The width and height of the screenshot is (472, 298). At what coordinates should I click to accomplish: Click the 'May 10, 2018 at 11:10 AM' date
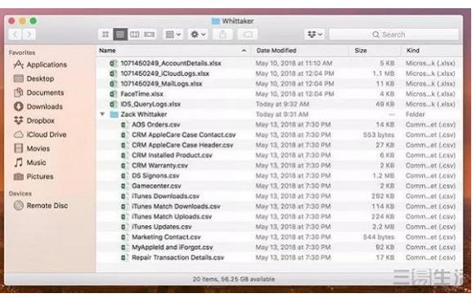[x=294, y=63]
